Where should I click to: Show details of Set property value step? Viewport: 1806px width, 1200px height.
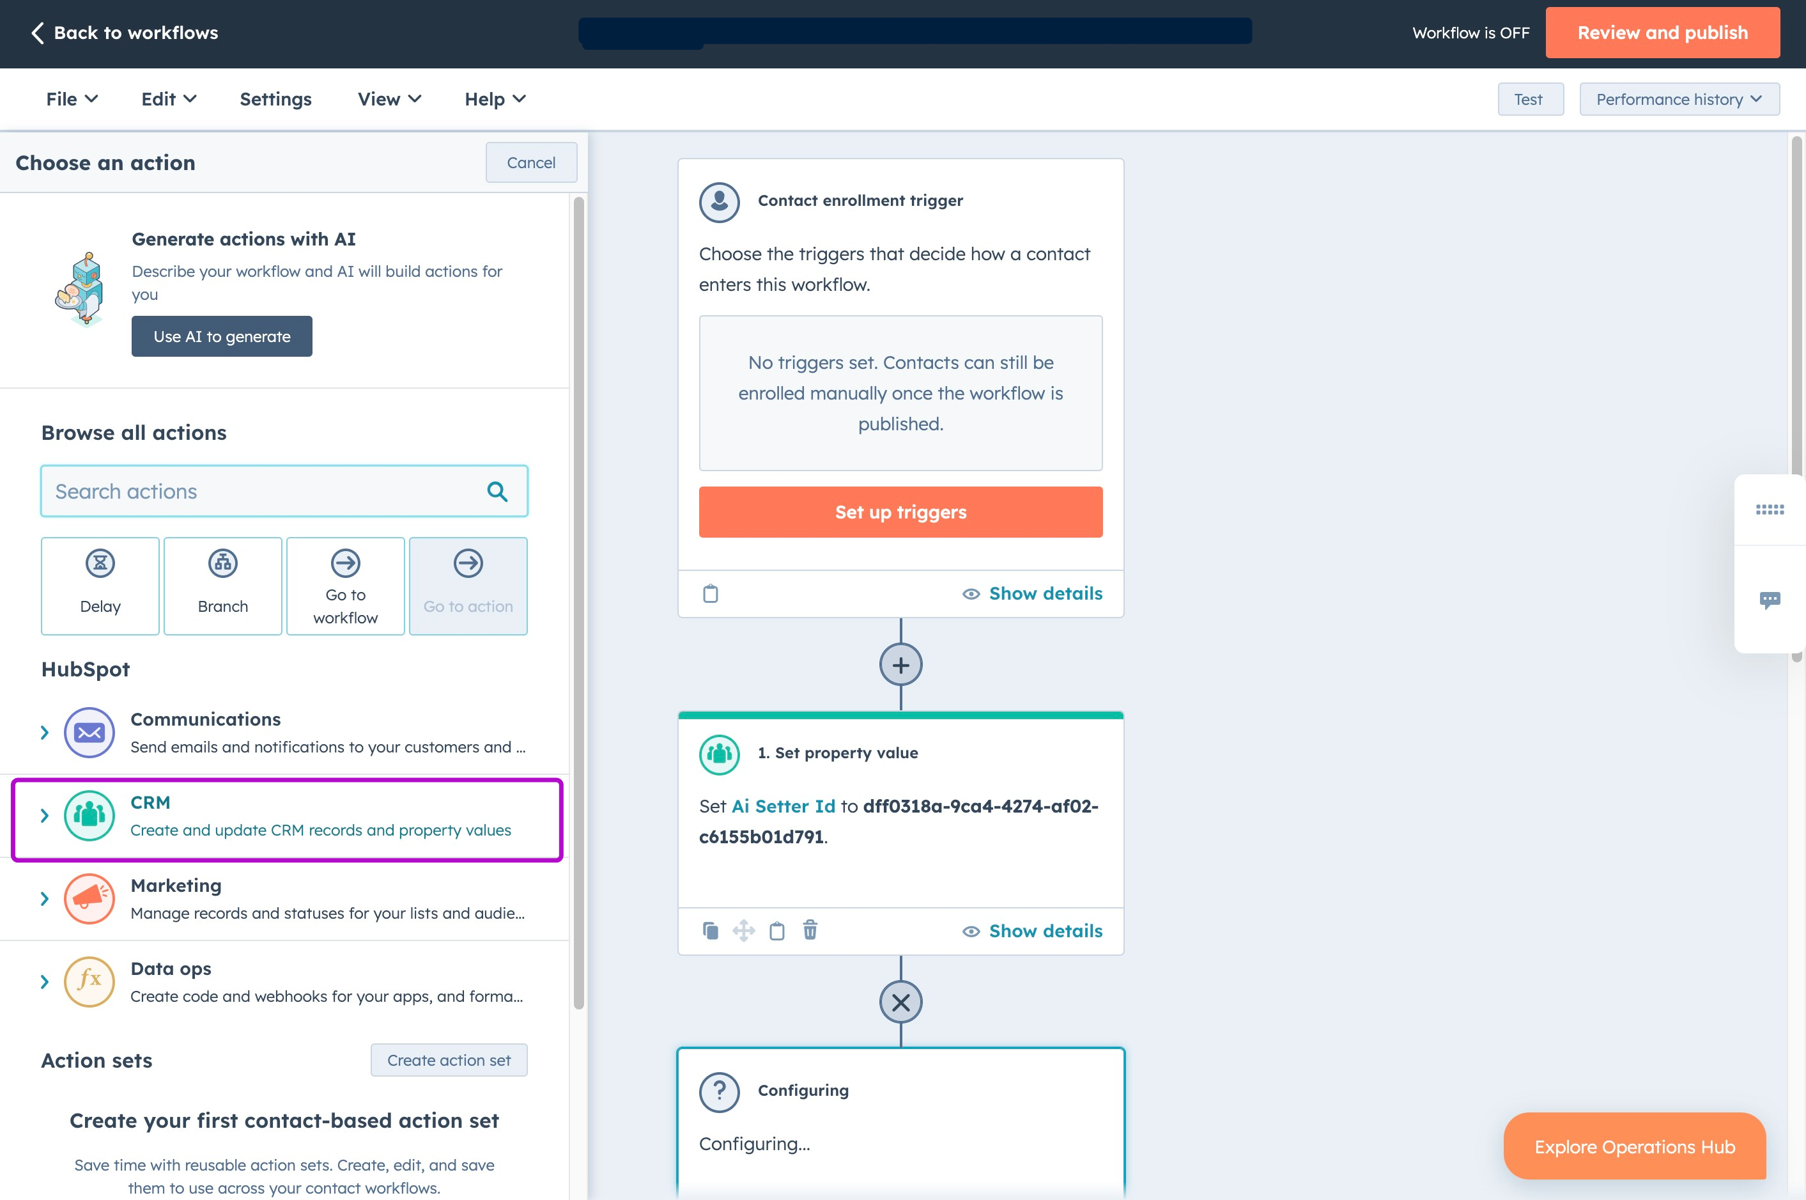coord(1033,931)
